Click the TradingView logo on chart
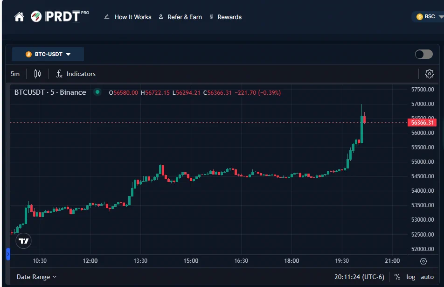Viewport: 444px width, 287px height. click(x=23, y=241)
